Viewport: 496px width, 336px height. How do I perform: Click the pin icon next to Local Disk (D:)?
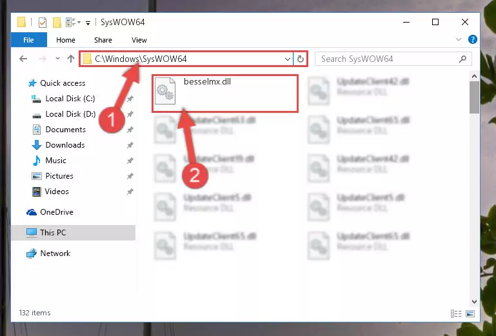tap(130, 115)
